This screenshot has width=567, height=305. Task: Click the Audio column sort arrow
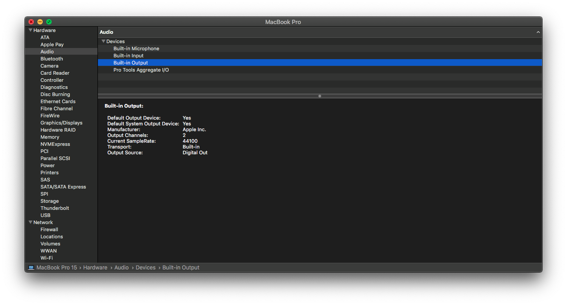click(x=538, y=32)
